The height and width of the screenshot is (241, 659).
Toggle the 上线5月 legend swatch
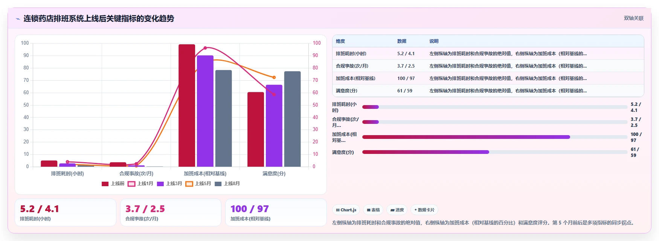[189, 184]
